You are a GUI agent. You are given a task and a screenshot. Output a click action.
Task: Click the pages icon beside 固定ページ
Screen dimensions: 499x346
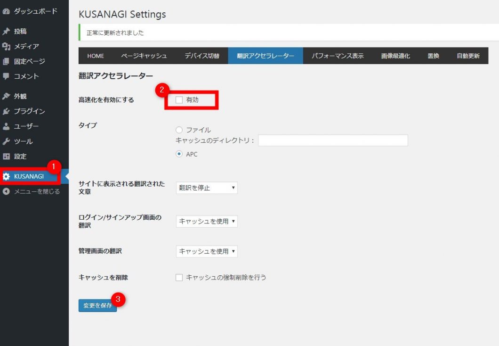[x=6, y=61]
